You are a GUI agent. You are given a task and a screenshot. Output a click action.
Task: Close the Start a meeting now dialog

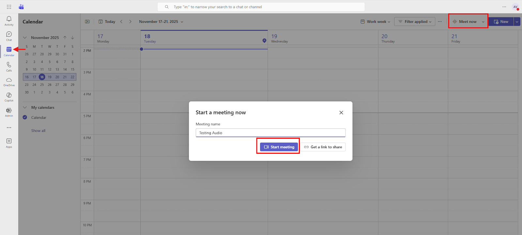341,113
